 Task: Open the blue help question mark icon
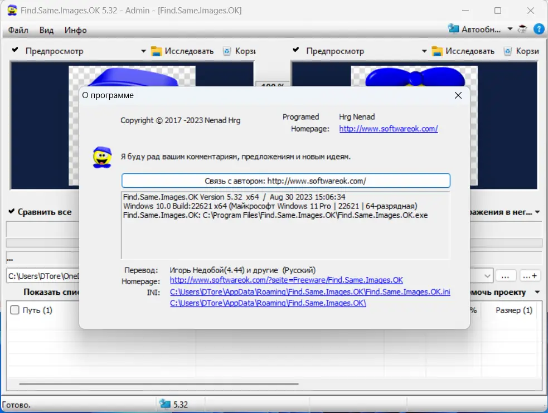point(539,29)
